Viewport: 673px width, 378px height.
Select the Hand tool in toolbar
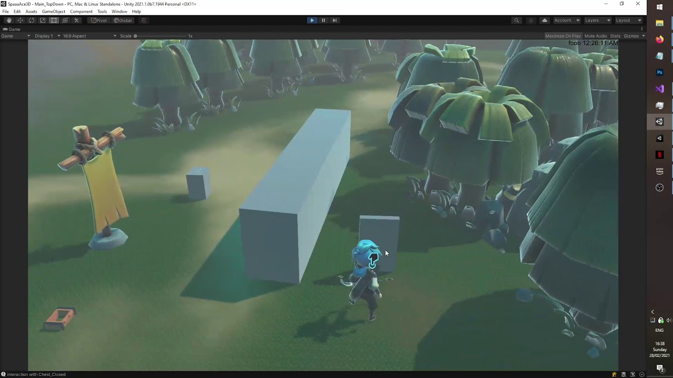9,20
